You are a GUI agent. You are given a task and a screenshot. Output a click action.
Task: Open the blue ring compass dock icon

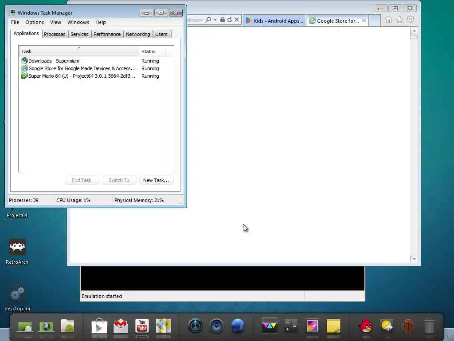[x=195, y=325]
